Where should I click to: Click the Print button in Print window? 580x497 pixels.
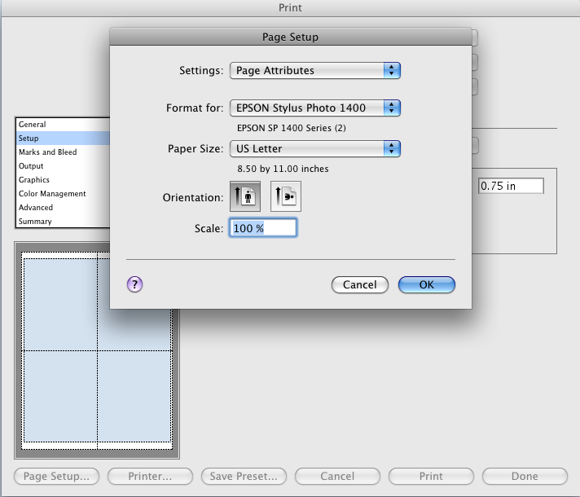click(431, 476)
